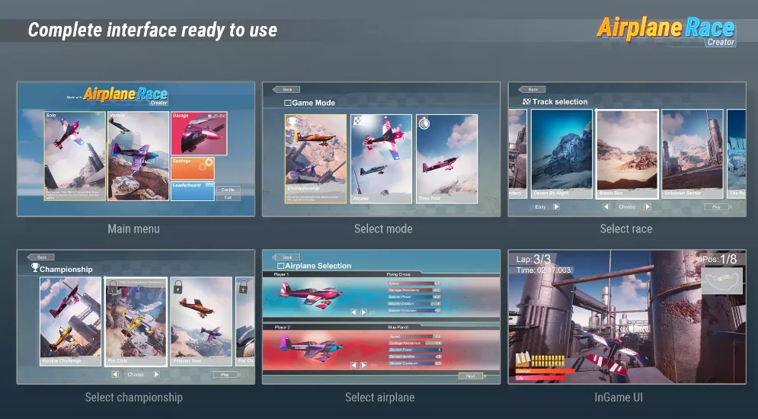The image size is (758, 419).
Task: Click the padlock icon on Pro Club card
Action: click(112, 289)
